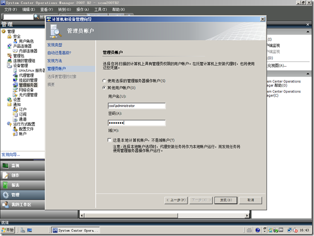Open the 编辑 menu
314x236 pixels.
[28, 9]
